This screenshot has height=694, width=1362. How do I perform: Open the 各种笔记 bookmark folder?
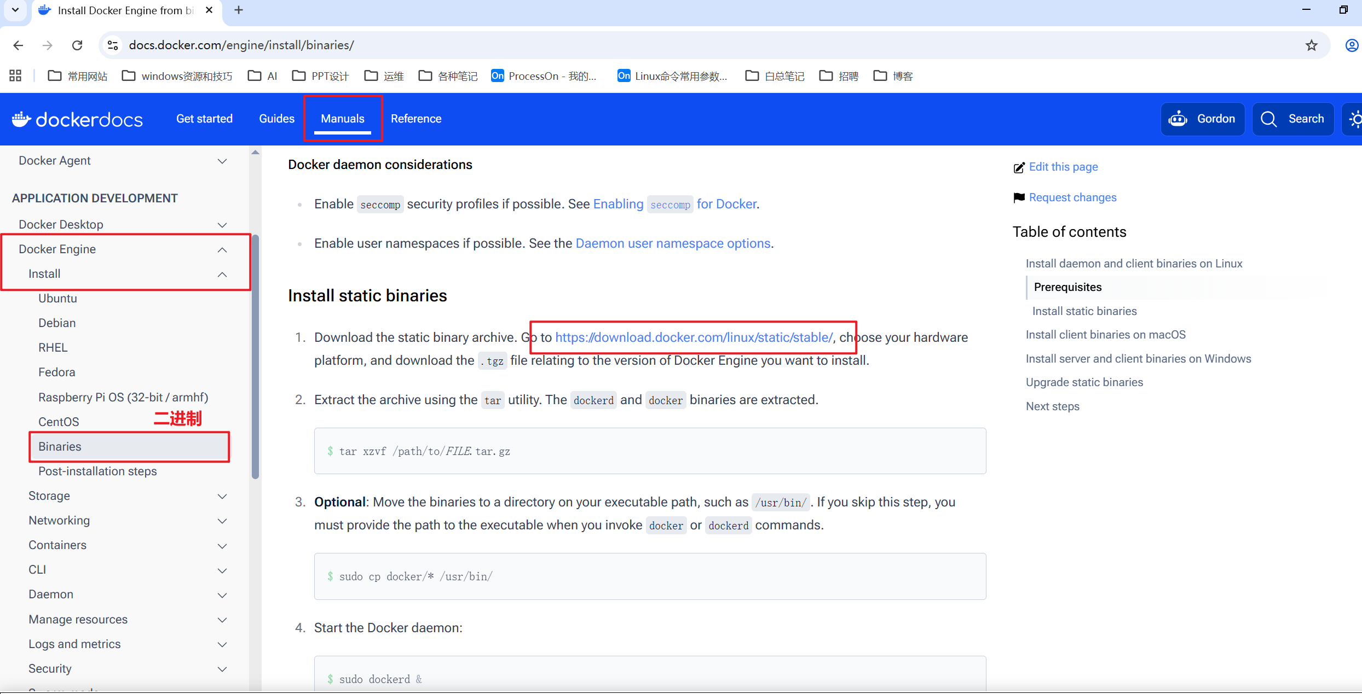tap(448, 76)
